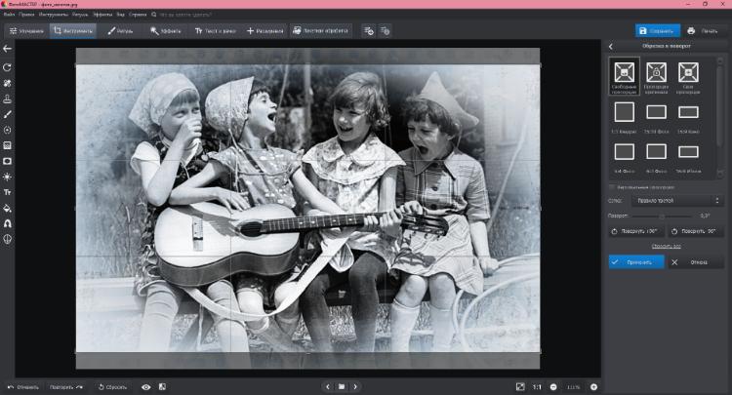Click the Apply button

635,262
